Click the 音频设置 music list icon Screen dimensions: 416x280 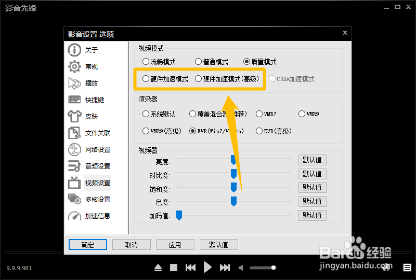[74, 166]
